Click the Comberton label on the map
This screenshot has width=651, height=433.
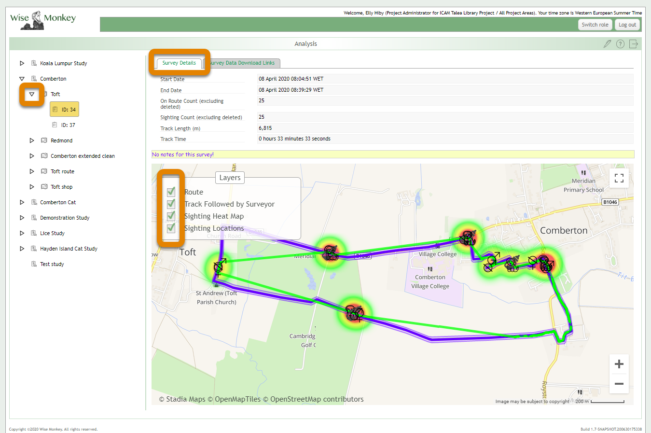tap(564, 231)
